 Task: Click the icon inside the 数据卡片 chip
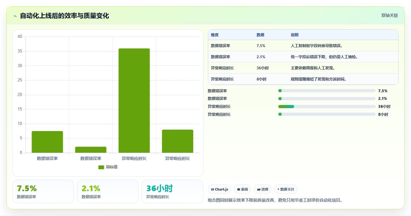tap(278, 189)
